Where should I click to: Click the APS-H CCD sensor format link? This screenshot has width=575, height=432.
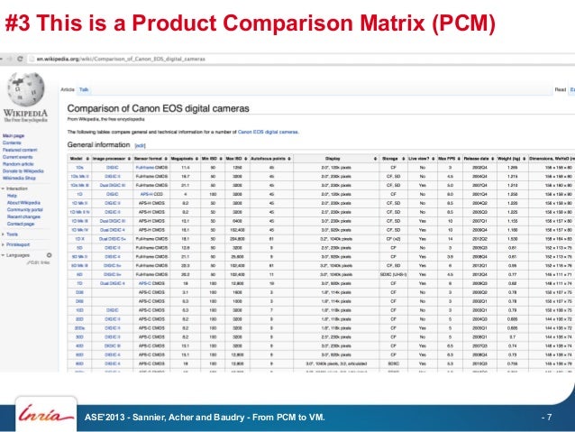[151, 194]
